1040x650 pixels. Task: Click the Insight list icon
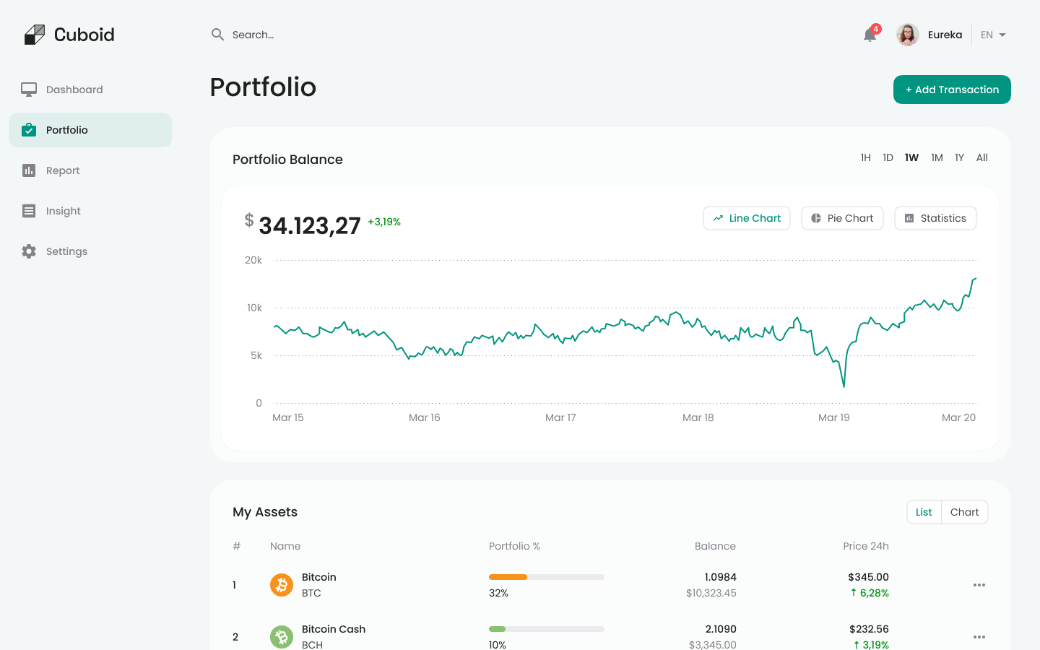pyautogui.click(x=28, y=210)
